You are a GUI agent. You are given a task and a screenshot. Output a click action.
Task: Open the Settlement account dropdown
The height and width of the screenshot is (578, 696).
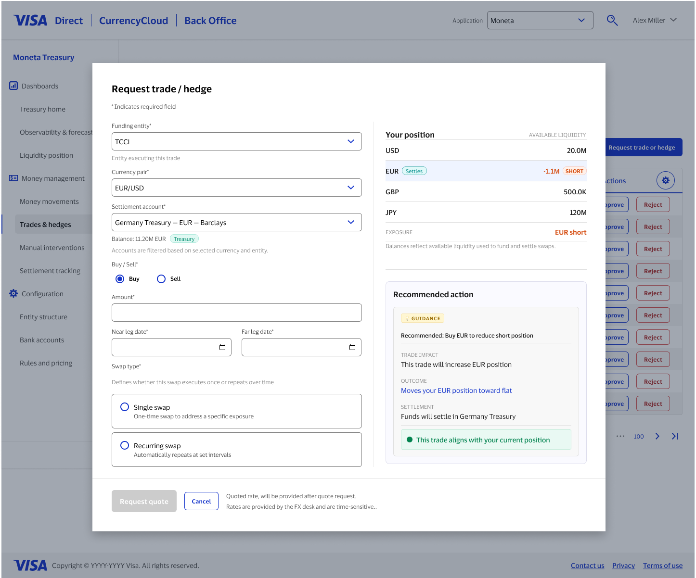point(237,222)
